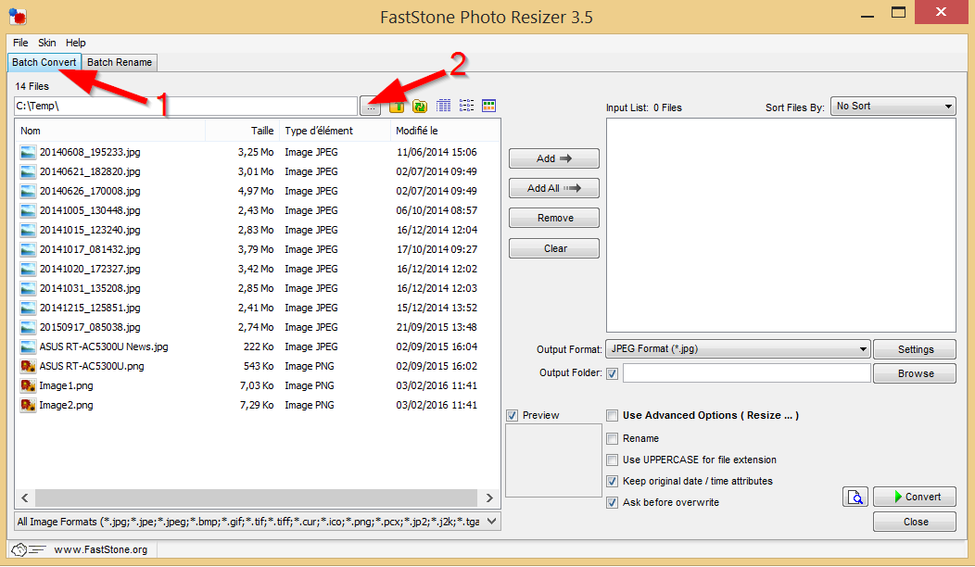Image resolution: width=975 pixels, height=567 pixels.
Task: Sort by the Type d'élément column header
Action: click(x=336, y=131)
